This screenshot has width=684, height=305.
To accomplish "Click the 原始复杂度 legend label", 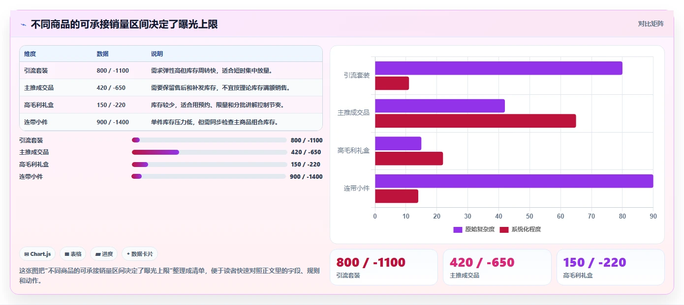I will click(480, 229).
